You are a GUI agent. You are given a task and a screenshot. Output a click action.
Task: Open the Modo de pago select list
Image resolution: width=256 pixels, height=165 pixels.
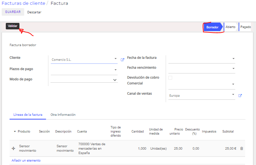click(115, 80)
